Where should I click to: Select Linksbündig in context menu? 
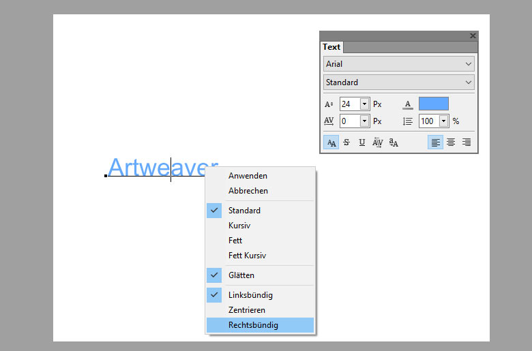coord(261,295)
